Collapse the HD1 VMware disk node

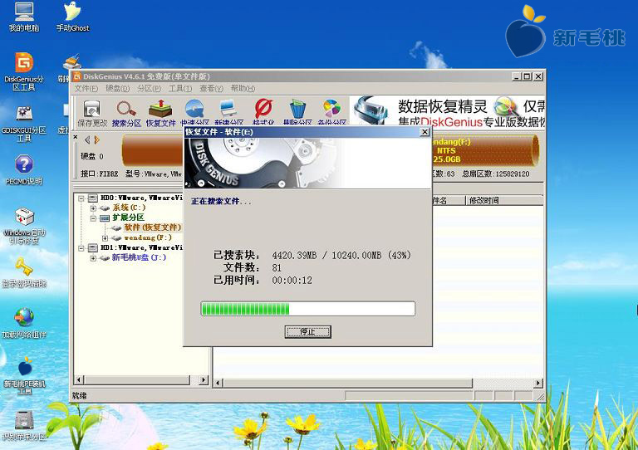click(81, 248)
